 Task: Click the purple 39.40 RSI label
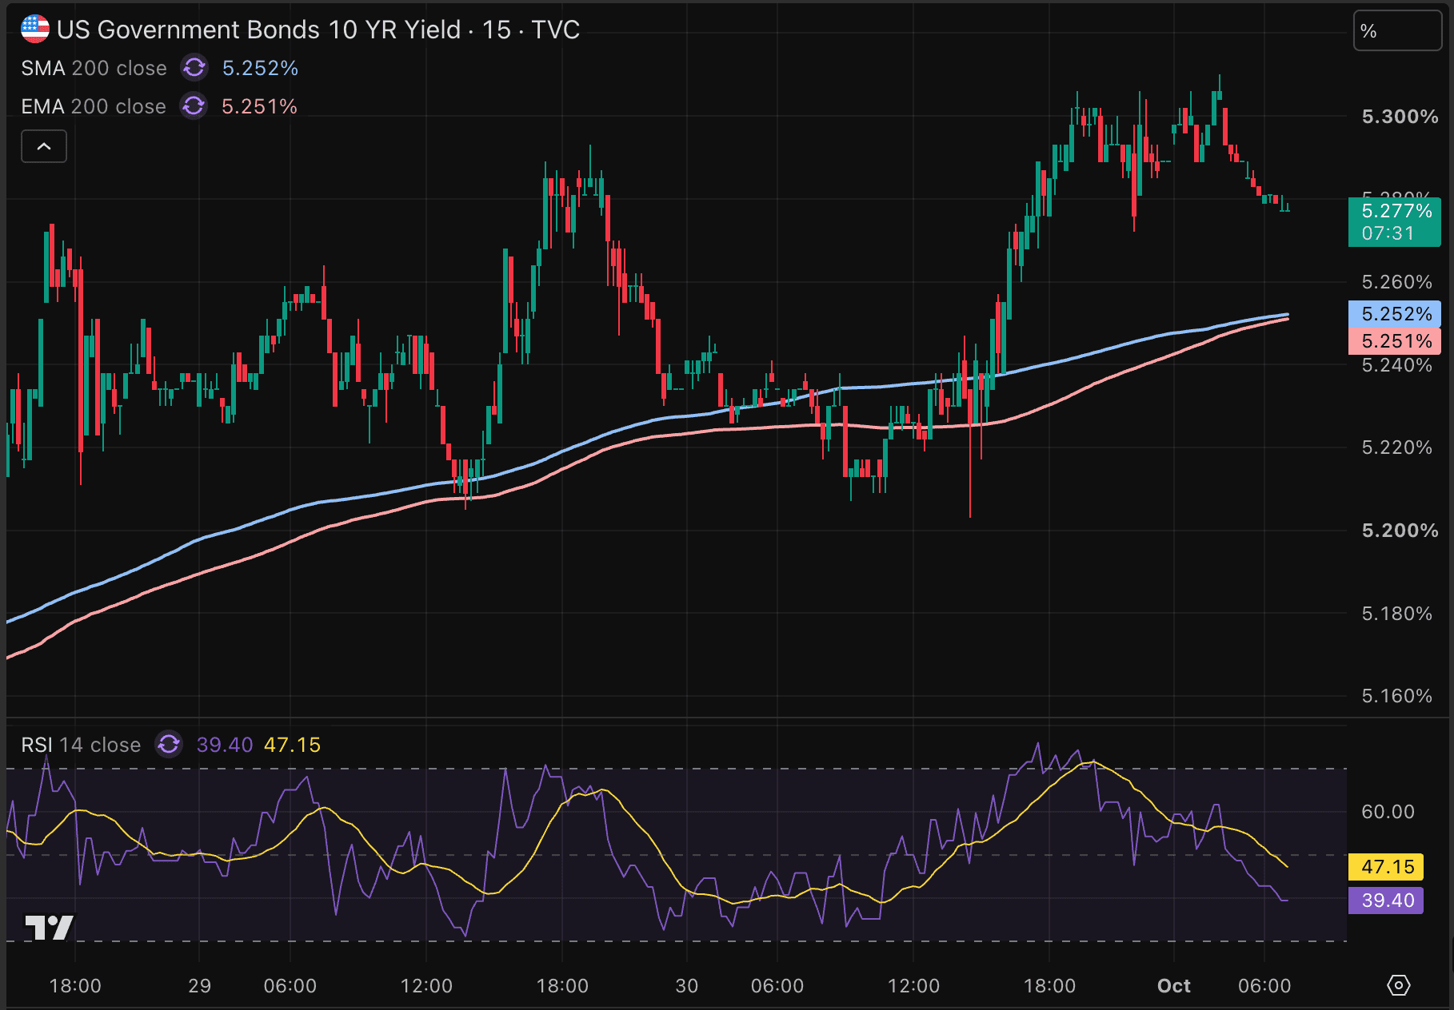(x=1386, y=901)
